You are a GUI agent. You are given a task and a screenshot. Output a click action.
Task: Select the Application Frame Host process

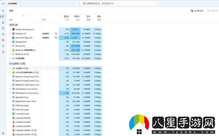(x=26, y=101)
